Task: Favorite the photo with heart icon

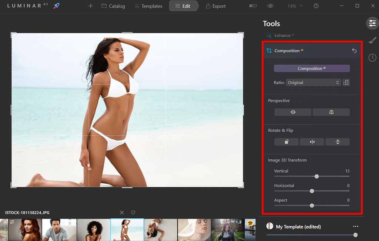Action: [x=133, y=213]
